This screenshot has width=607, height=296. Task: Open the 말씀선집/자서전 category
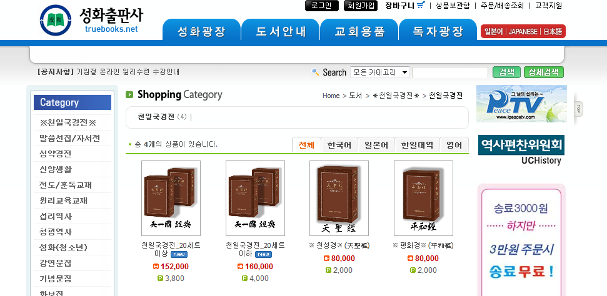[x=69, y=138]
